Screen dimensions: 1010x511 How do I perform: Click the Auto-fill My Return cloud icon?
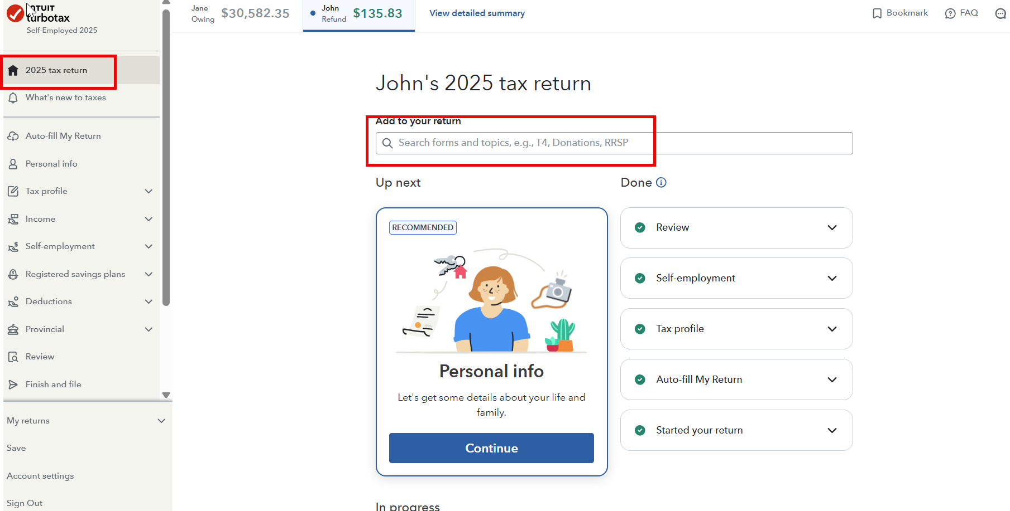pos(13,136)
